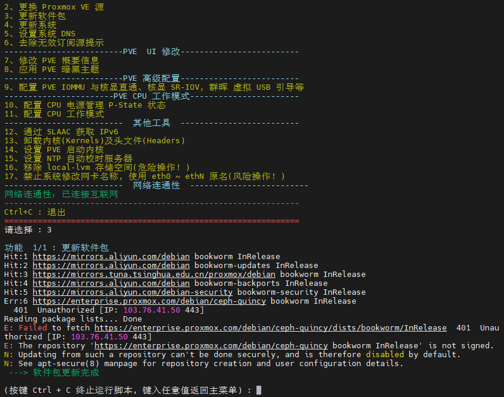Click line '17、禁止系统修改网卡名称'
The image size is (504, 397).
point(145,177)
